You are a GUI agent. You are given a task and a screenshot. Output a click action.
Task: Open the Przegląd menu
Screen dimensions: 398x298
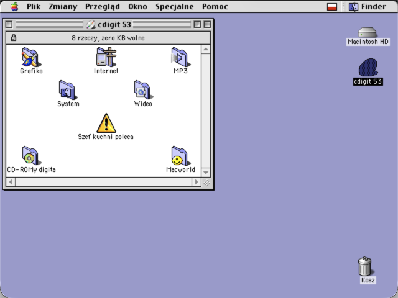click(103, 7)
